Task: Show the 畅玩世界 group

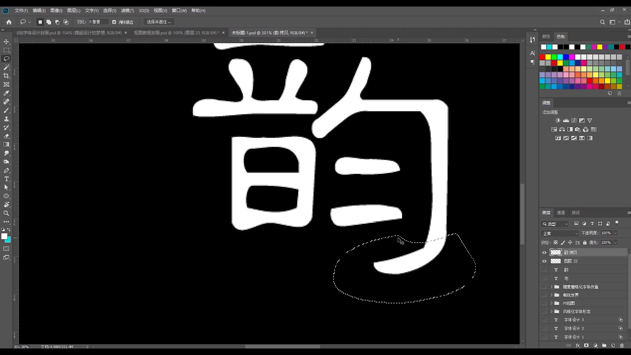Action: 544,295
